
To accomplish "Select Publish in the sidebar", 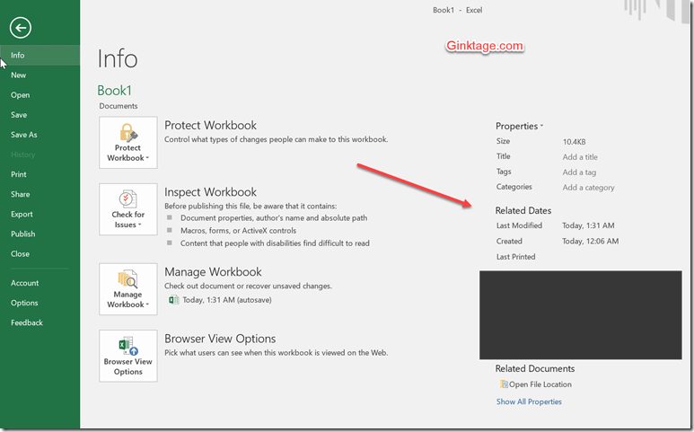I will (40, 234).
